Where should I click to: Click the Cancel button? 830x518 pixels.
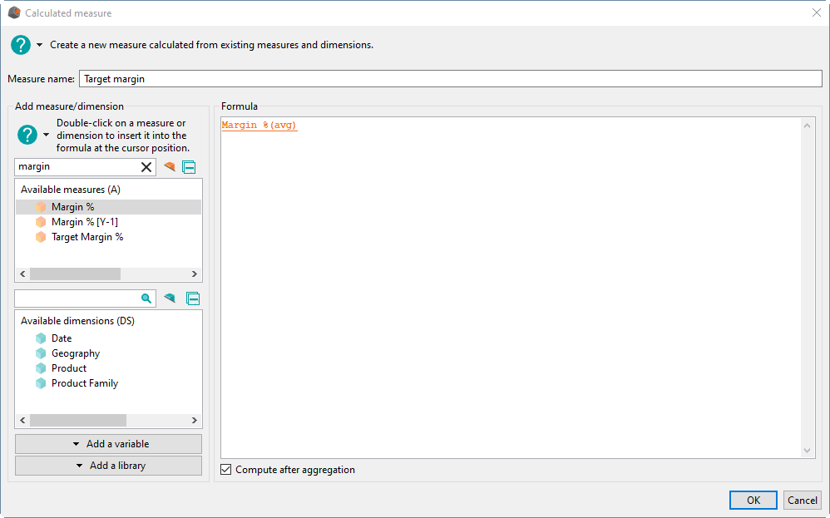802,500
